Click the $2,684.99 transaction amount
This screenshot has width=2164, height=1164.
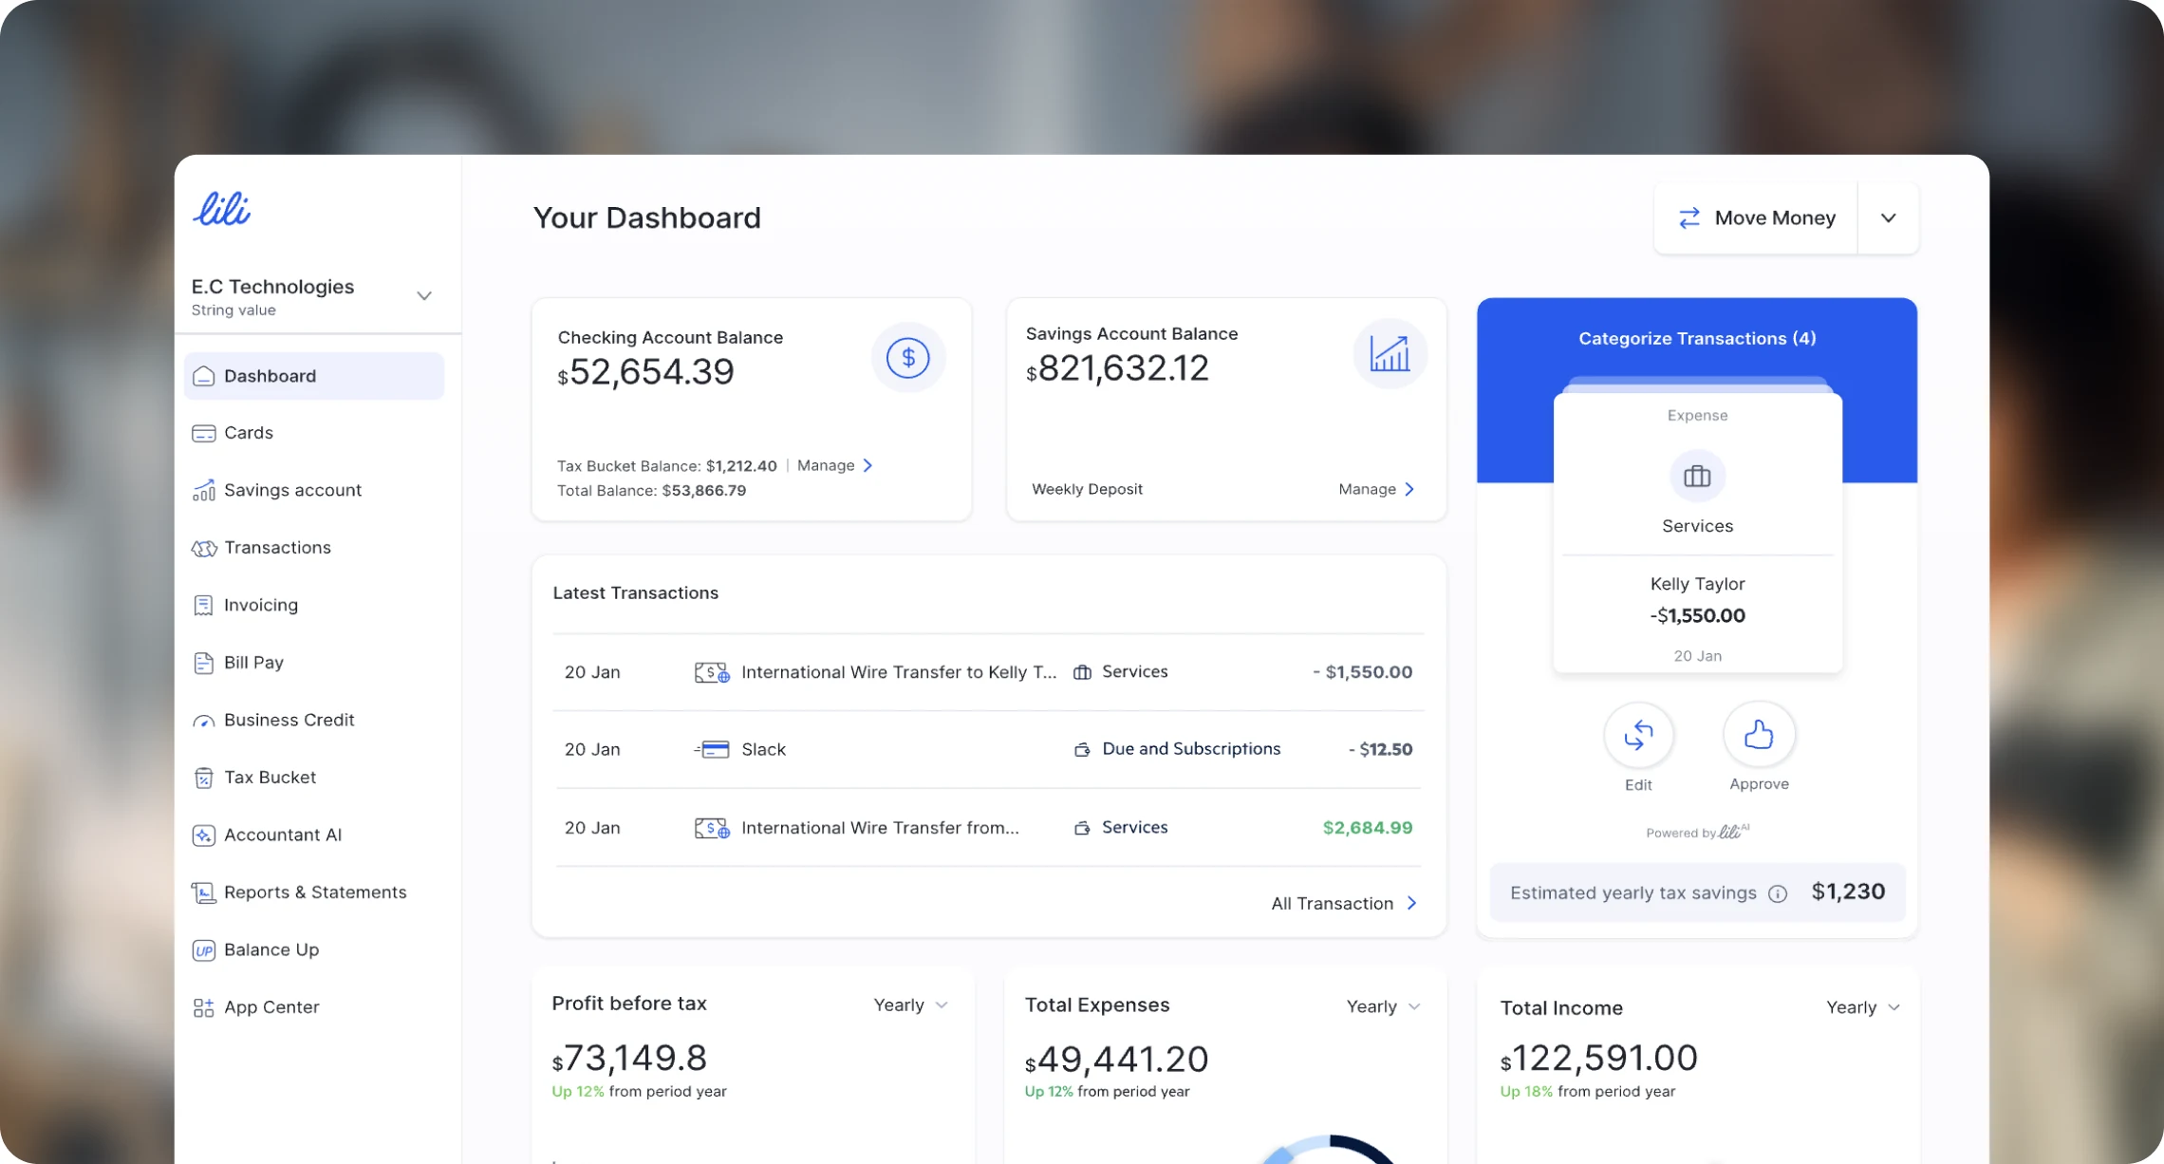coord(1367,828)
